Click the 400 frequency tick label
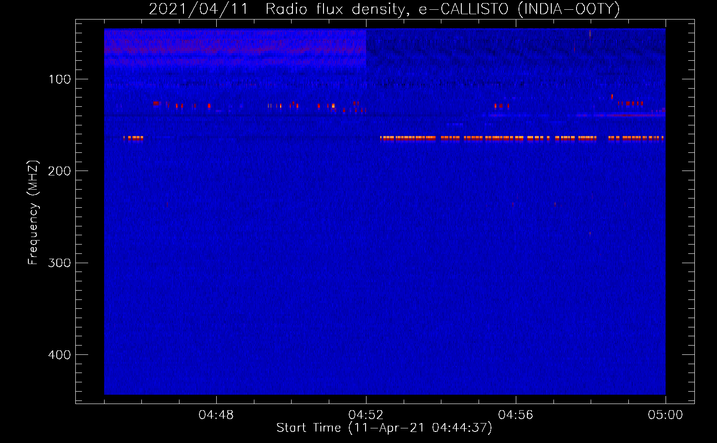The height and width of the screenshot is (443, 717). tap(59, 355)
